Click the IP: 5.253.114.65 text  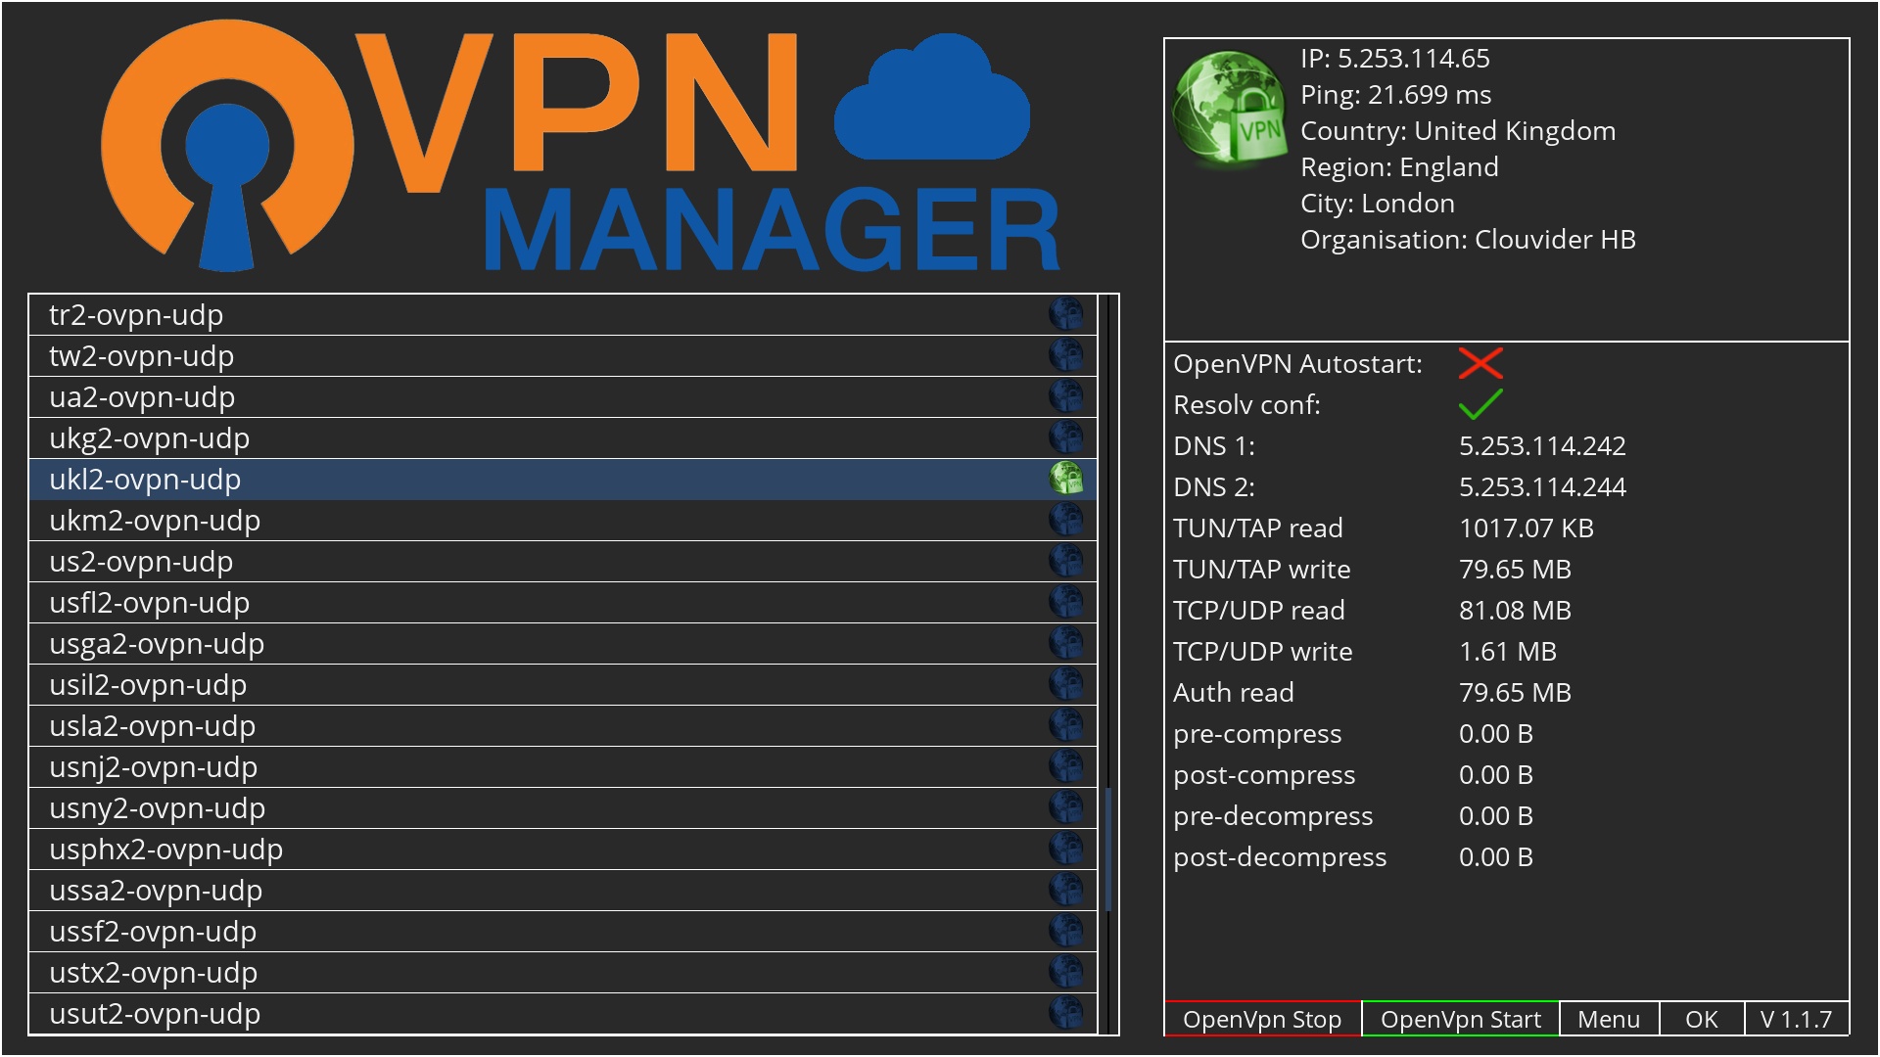pos(1395,59)
